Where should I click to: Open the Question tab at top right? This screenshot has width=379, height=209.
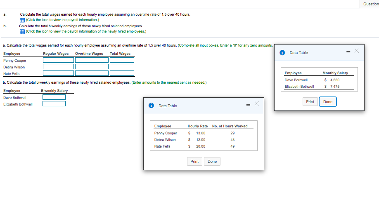(x=370, y=4)
